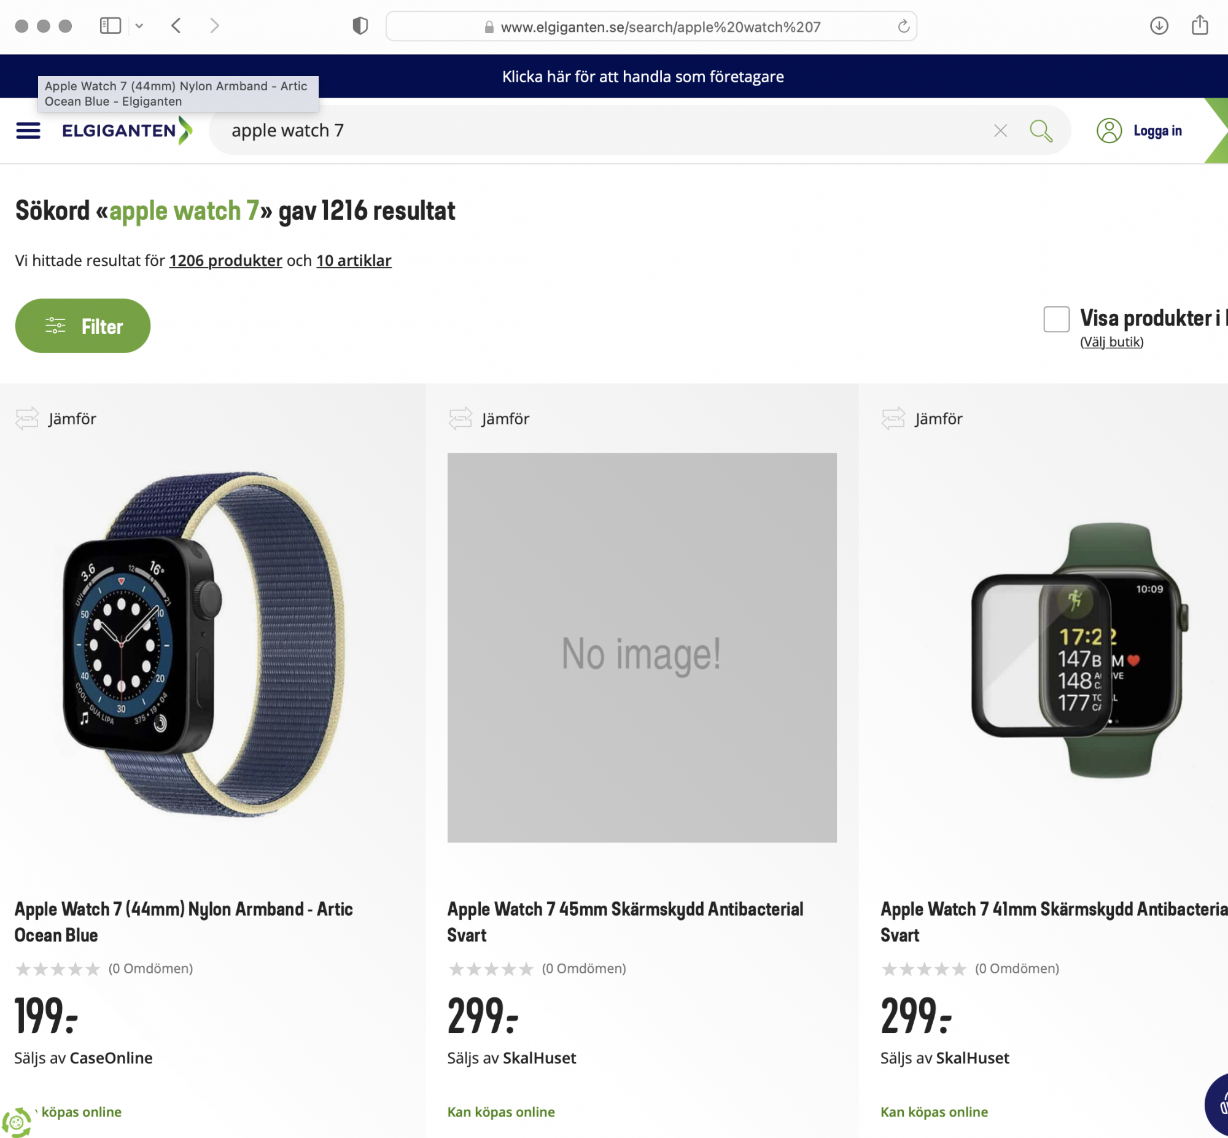The height and width of the screenshot is (1138, 1228).
Task: Open the Filter options
Action: coord(82,325)
